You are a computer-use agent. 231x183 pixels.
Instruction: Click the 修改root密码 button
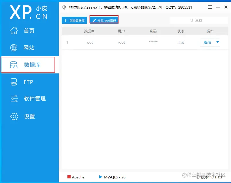click(104, 20)
